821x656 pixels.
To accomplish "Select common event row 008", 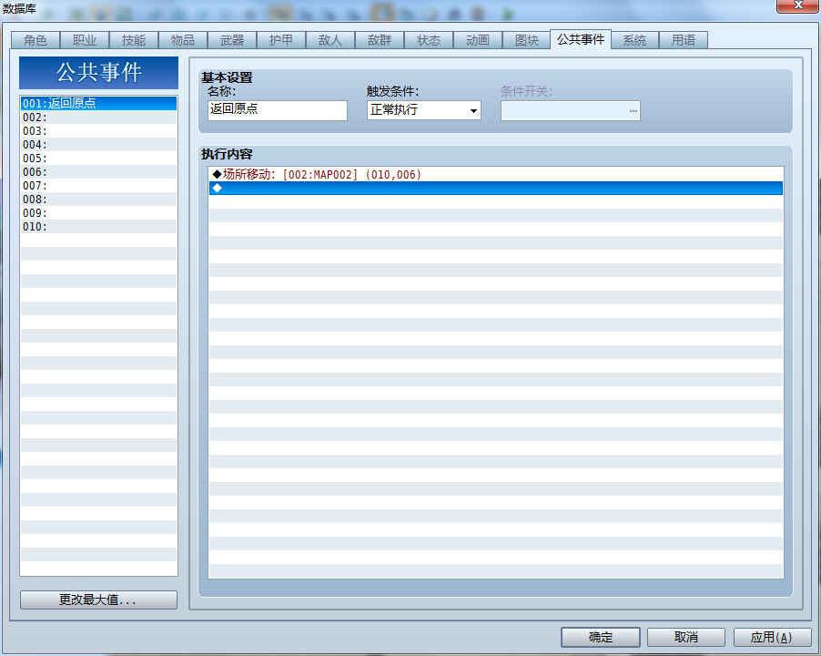I will point(98,200).
